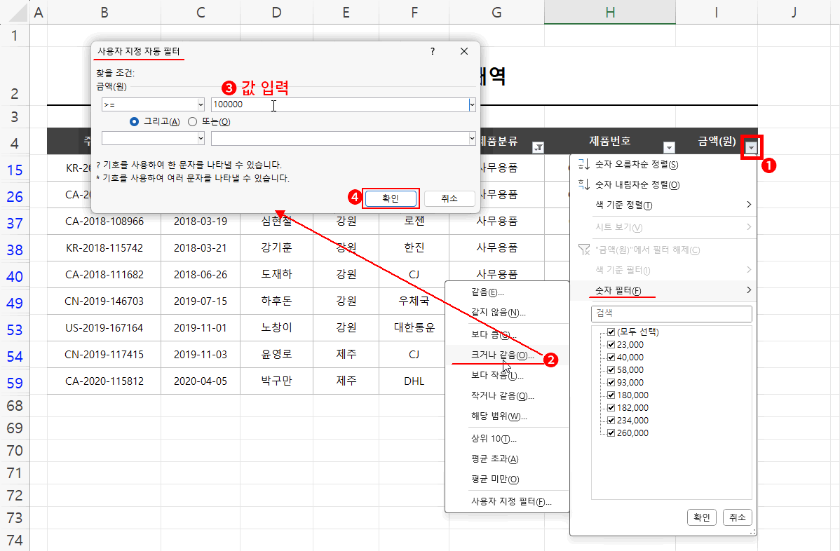Image resolution: width=840 pixels, height=551 pixels.
Task: Click cell CA-2018-108966
Action: pyautogui.click(x=104, y=221)
